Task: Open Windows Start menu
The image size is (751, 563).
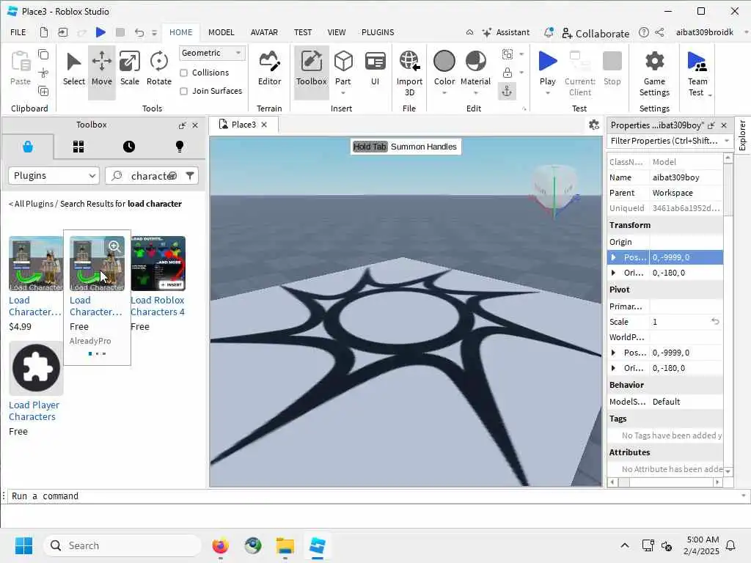Action: (23, 545)
